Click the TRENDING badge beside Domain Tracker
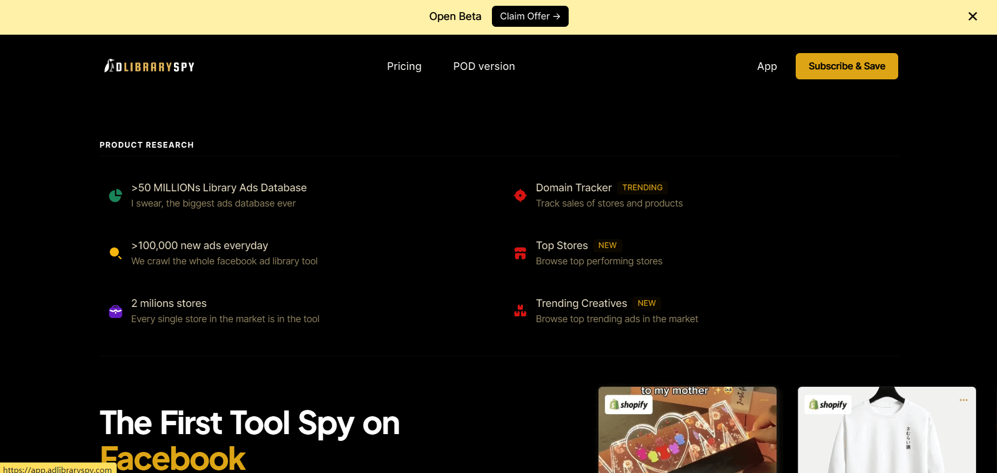Screen dimensions: 997x473 pyautogui.click(x=642, y=187)
